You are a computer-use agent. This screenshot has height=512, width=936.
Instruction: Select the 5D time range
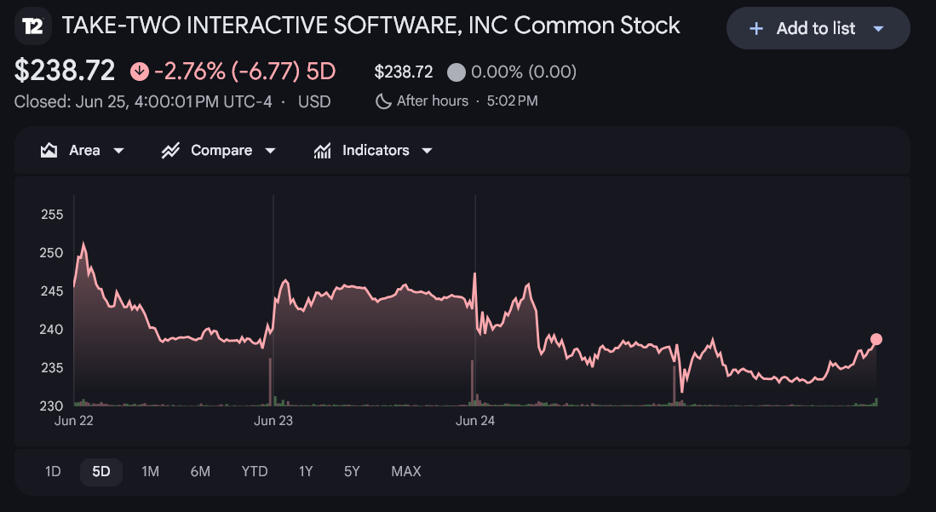(101, 471)
